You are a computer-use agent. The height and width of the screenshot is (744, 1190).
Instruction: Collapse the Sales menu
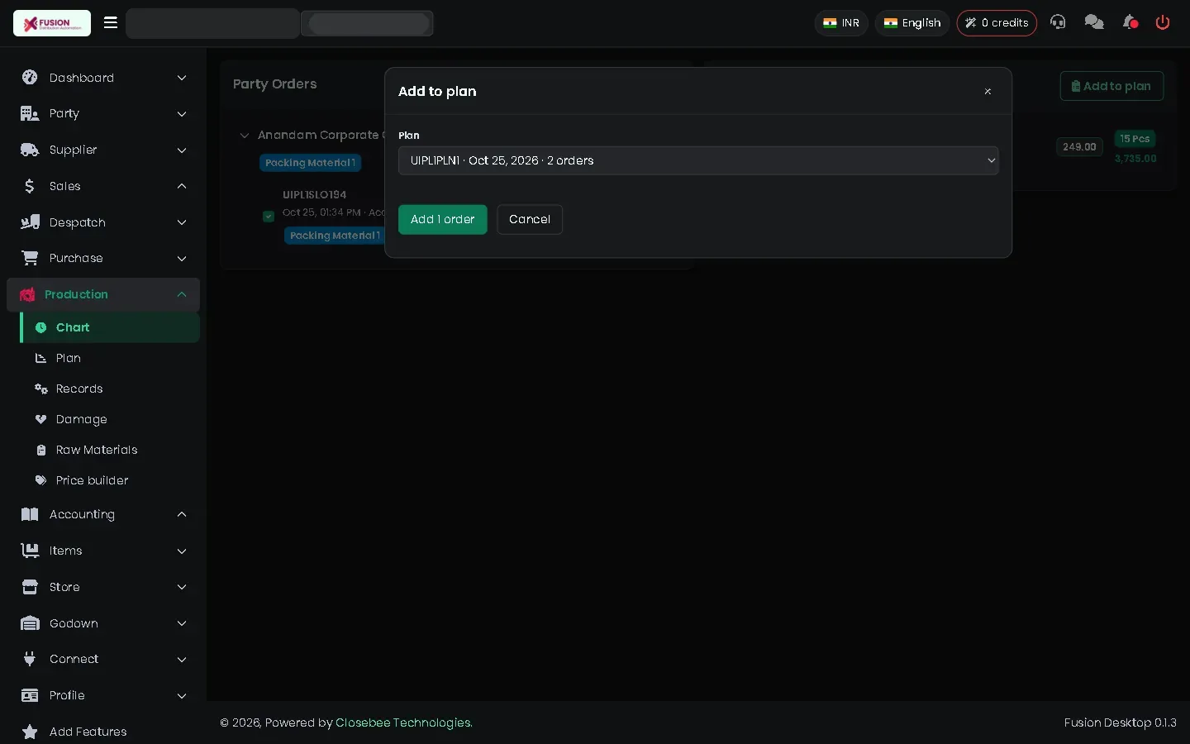point(103,186)
